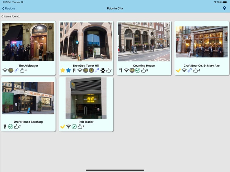Viewport: 230px width, 172px height.
Task: Select BrewDog Tower Hill title
Action: pos(86,66)
